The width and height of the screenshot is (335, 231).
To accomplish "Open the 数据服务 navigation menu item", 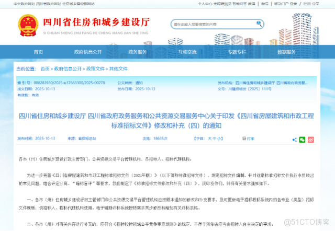I will click(x=286, y=52).
